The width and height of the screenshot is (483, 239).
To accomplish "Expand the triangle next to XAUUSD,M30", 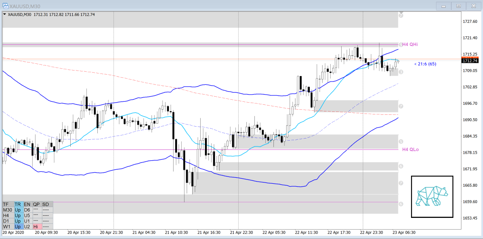I will coord(4,14).
